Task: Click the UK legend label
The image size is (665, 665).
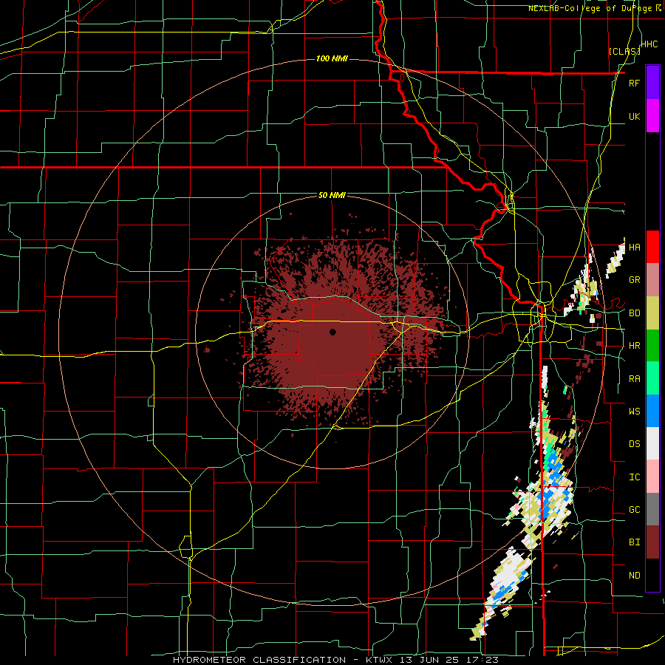Action: (634, 116)
